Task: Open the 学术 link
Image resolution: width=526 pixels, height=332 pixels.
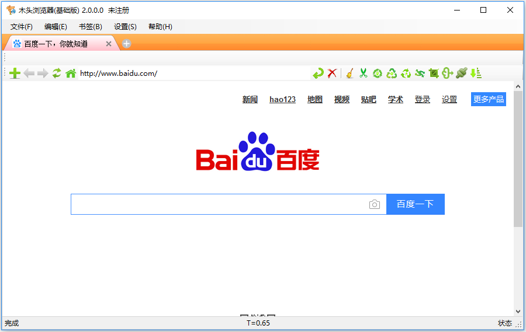Action: click(396, 100)
